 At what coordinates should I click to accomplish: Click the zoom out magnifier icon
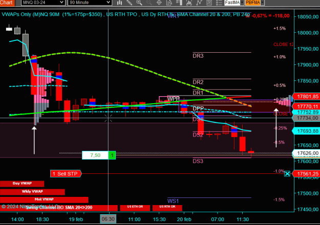[x=149, y=3]
